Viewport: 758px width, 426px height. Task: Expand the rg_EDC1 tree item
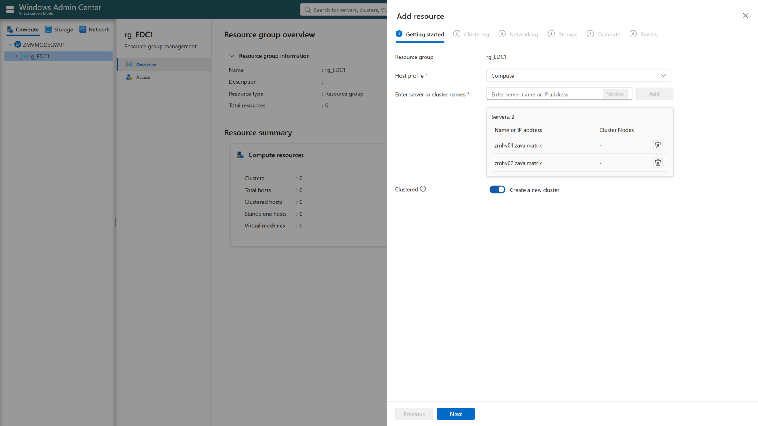point(16,56)
